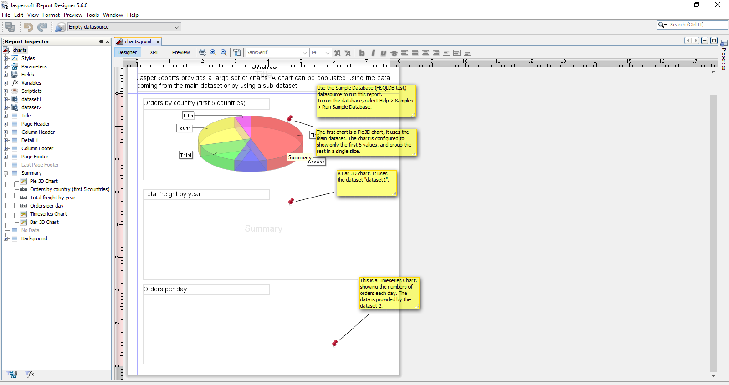
Task: Toggle strikethrough formatting
Action: coord(394,53)
